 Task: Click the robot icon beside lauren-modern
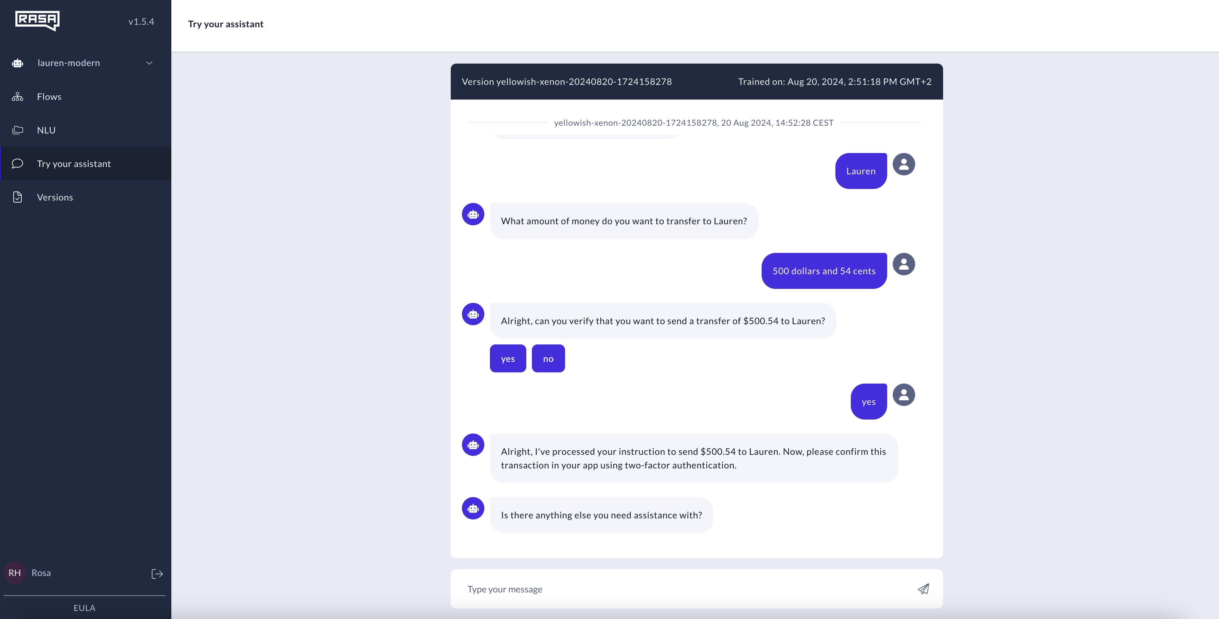17,63
